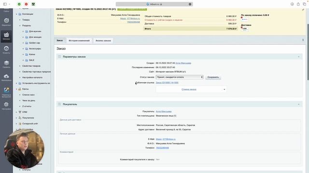Open the Магазин basket icon in sidebar
Image resolution: width=309 pixels, height=173 pixels.
click(6, 36)
